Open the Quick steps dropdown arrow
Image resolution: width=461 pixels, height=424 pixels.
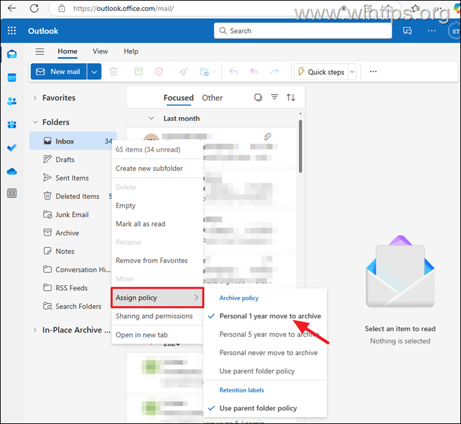[x=352, y=72]
